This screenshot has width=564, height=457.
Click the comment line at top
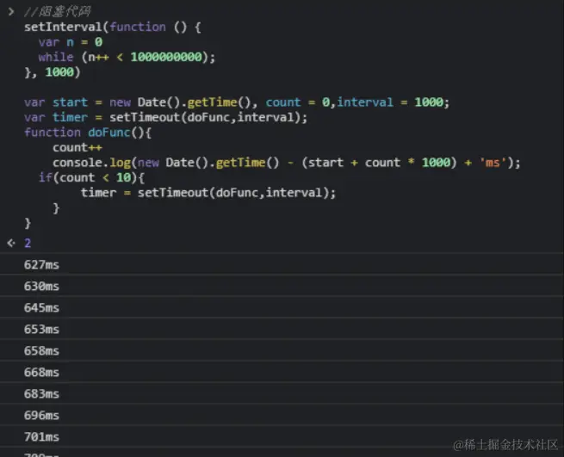[58, 12]
